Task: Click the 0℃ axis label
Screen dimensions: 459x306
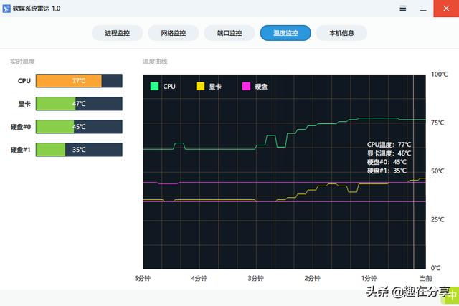Action: click(435, 268)
